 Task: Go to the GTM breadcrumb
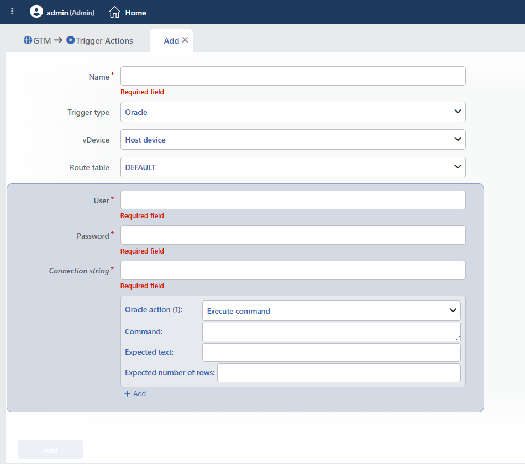42,41
